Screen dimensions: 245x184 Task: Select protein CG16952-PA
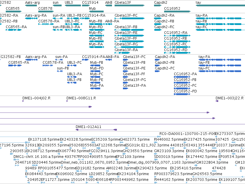182,77
